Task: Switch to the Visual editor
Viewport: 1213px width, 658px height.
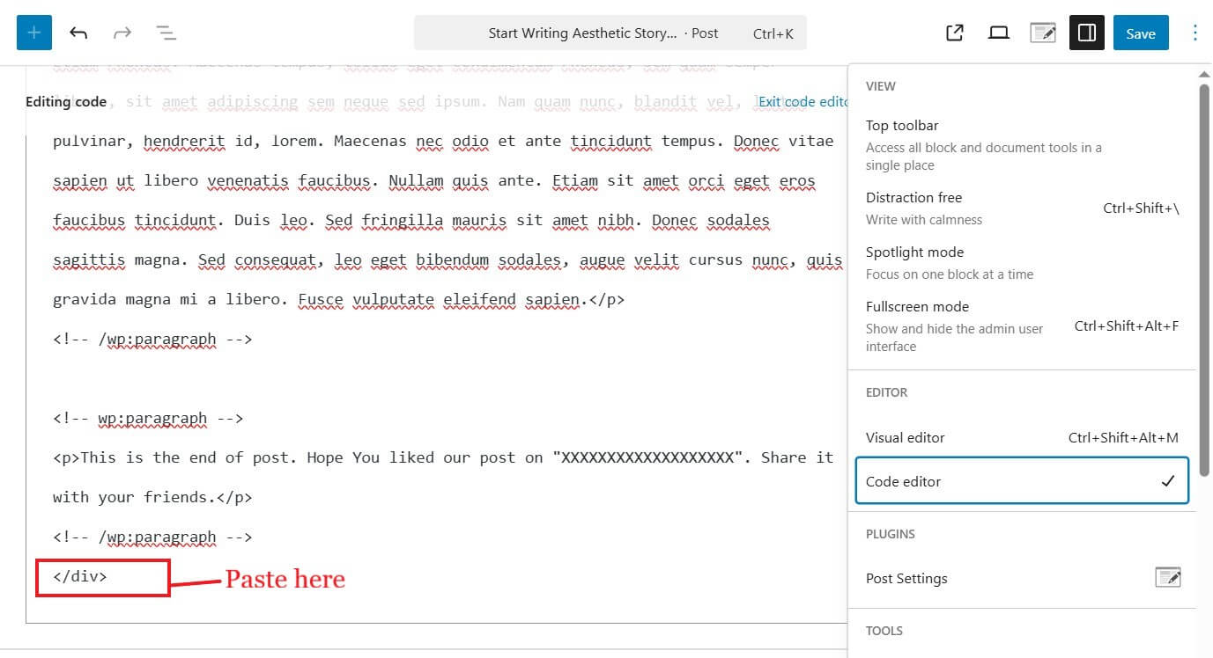Action: (1022, 437)
